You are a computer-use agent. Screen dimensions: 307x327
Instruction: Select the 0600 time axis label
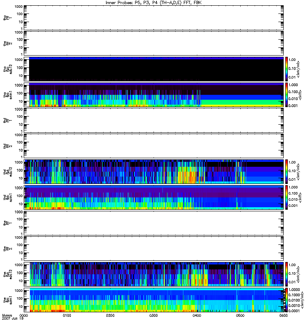[283, 316]
